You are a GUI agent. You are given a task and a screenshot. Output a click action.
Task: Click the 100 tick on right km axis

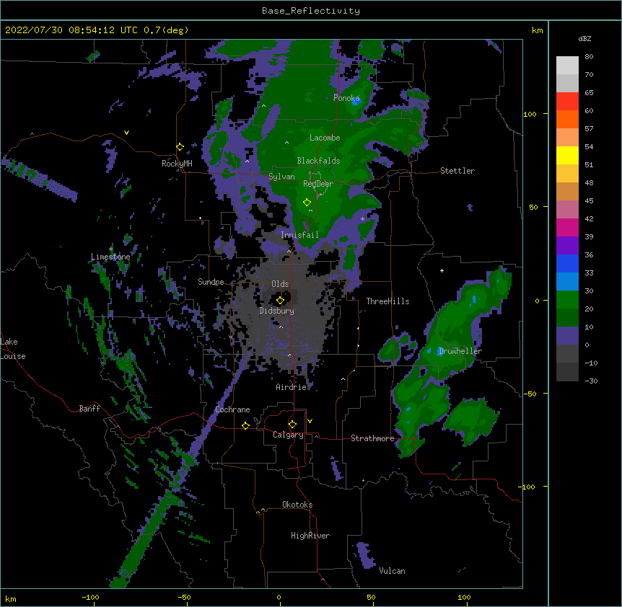click(530, 114)
